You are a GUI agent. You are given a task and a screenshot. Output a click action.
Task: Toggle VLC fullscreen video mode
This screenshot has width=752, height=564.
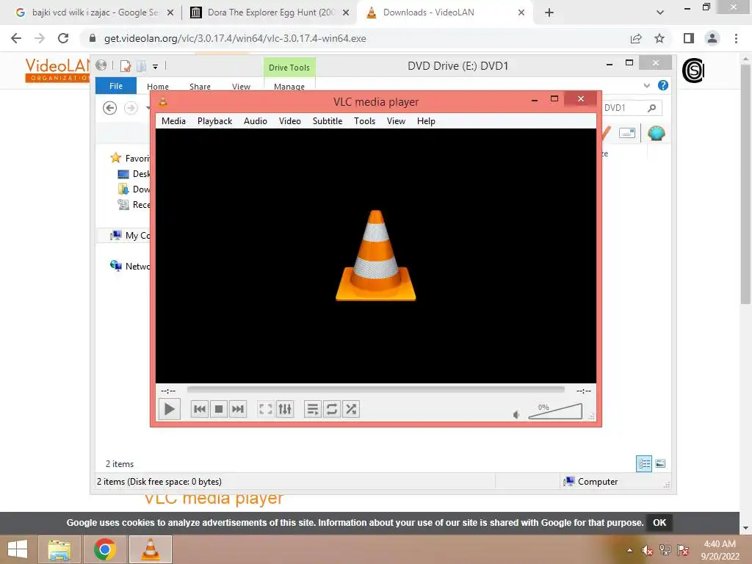(x=265, y=409)
